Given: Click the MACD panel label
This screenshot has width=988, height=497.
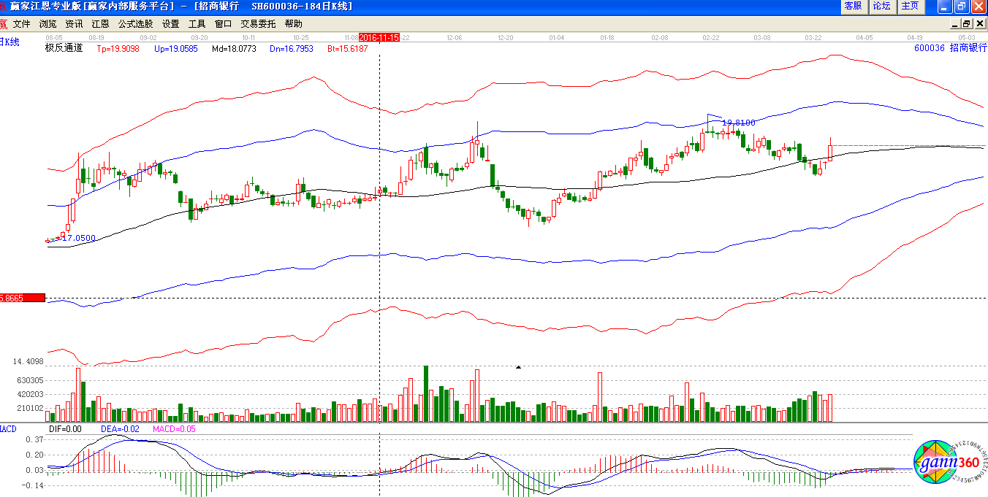Looking at the screenshot, I should (8, 429).
